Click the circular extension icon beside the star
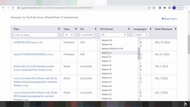The image size is (190, 107). (x=160, y=8)
